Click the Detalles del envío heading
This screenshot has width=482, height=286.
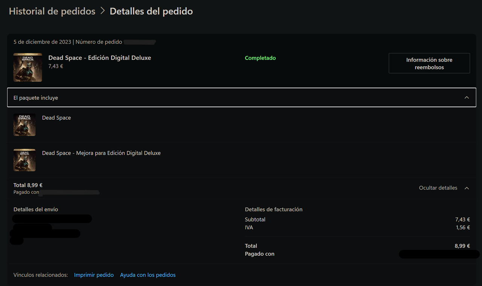coord(36,209)
